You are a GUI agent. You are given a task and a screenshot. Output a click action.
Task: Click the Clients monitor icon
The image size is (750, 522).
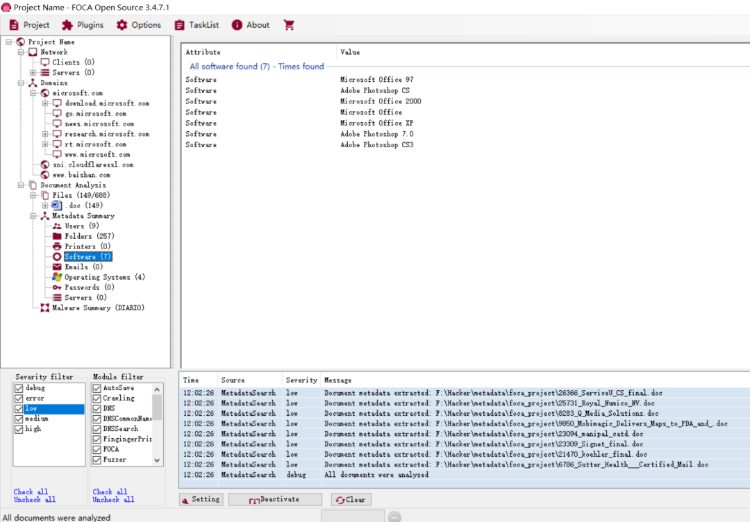[x=45, y=62]
